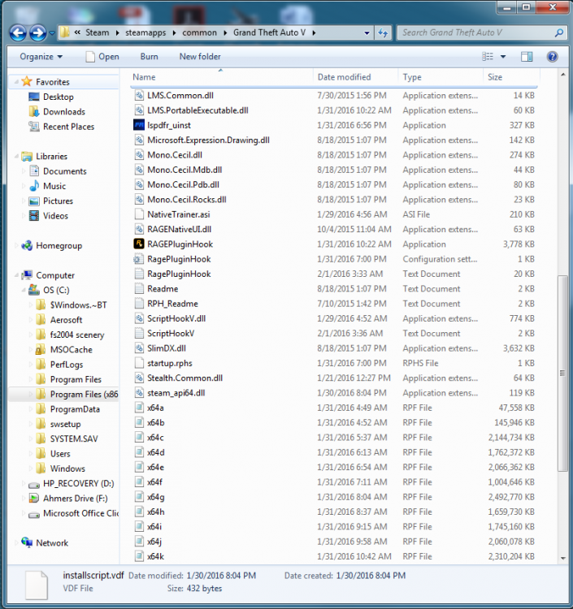Click the Videos library icon
This screenshot has height=609, width=573.
pyautogui.click(x=34, y=215)
